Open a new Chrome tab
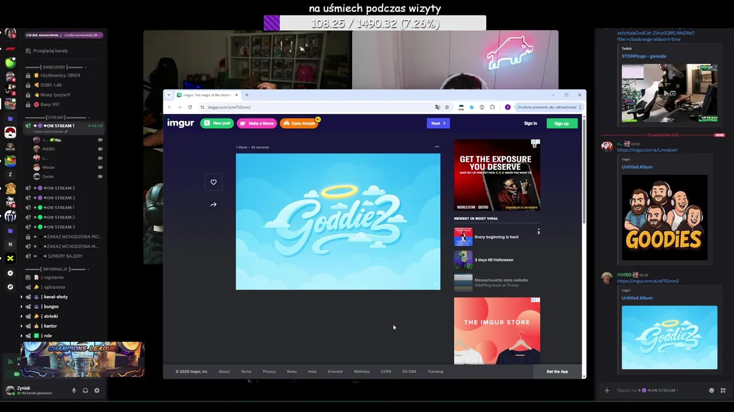The width and height of the screenshot is (734, 412). [247, 95]
